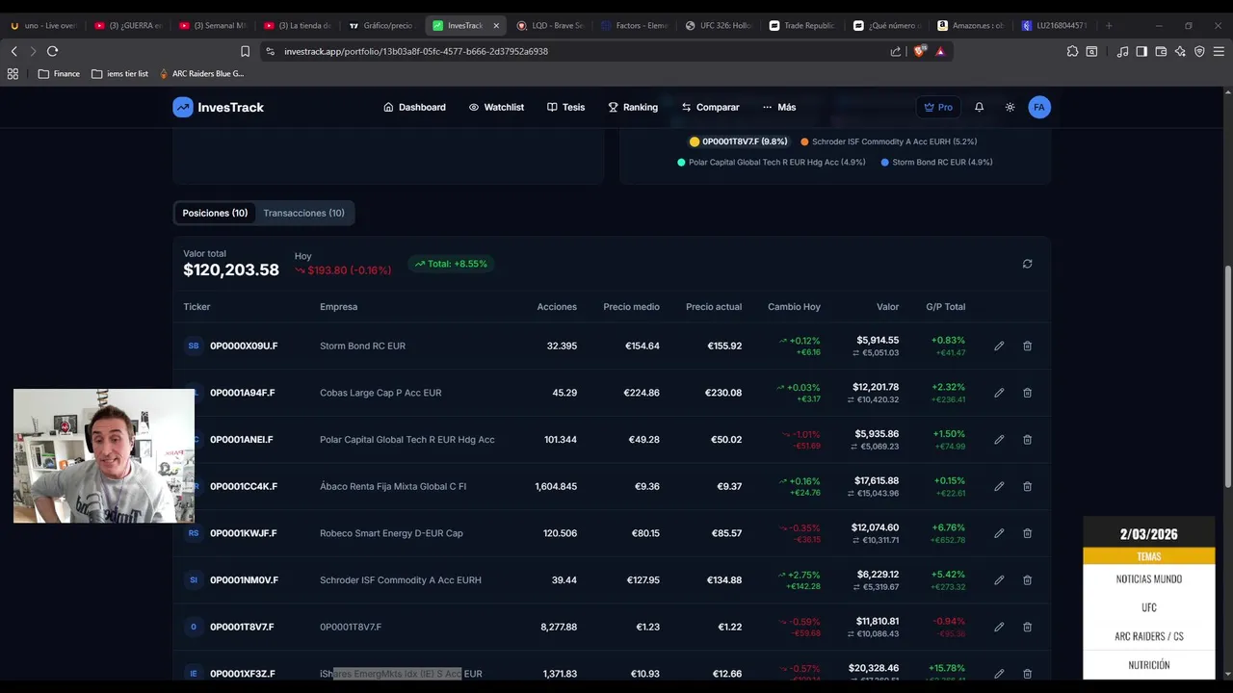Delete the Robeco Smart Energy position

pos(1027,533)
